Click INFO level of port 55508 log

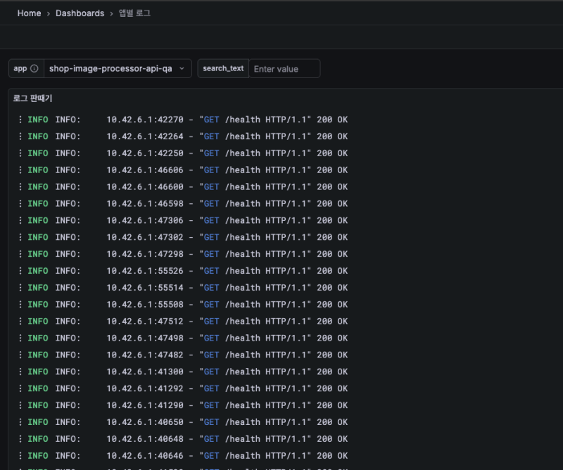click(38, 305)
